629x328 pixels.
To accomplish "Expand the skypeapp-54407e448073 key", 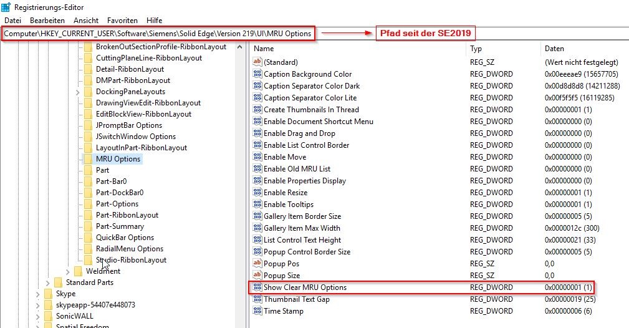I will [x=37, y=306].
